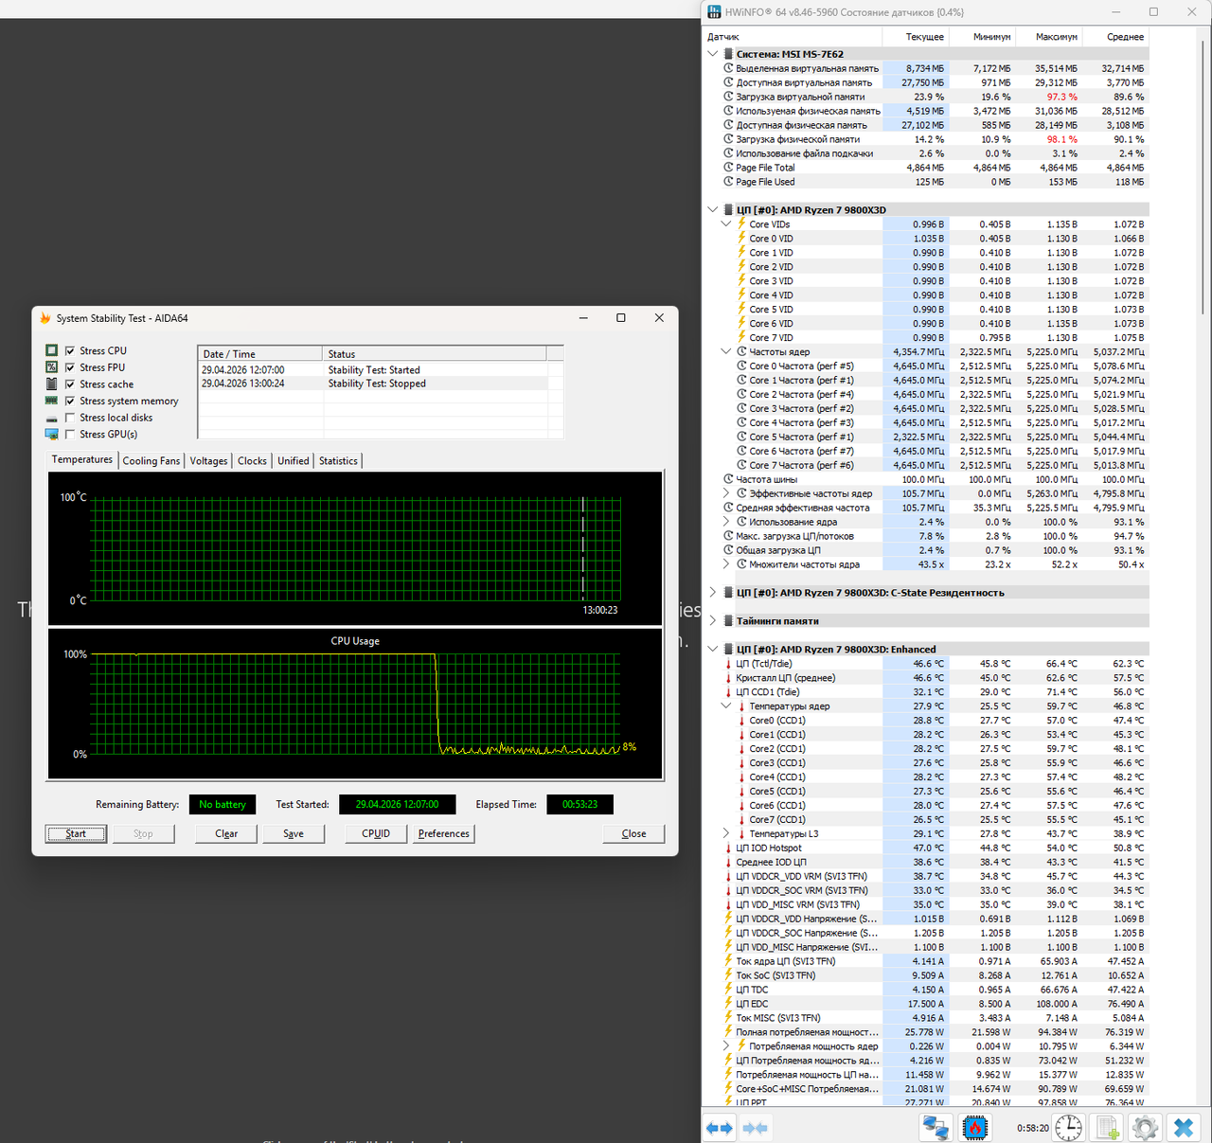This screenshot has height=1143, width=1212.
Task: Expand the Потребляемая мощность ядер group
Action: pyautogui.click(x=726, y=1046)
